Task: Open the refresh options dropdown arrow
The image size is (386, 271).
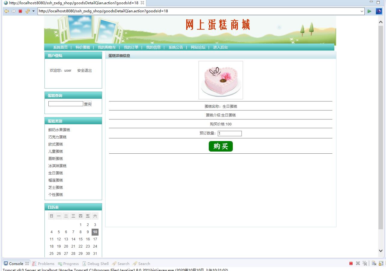Action: (33, 11)
